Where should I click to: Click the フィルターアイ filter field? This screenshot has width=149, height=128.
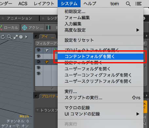click(x=47, y=43)
